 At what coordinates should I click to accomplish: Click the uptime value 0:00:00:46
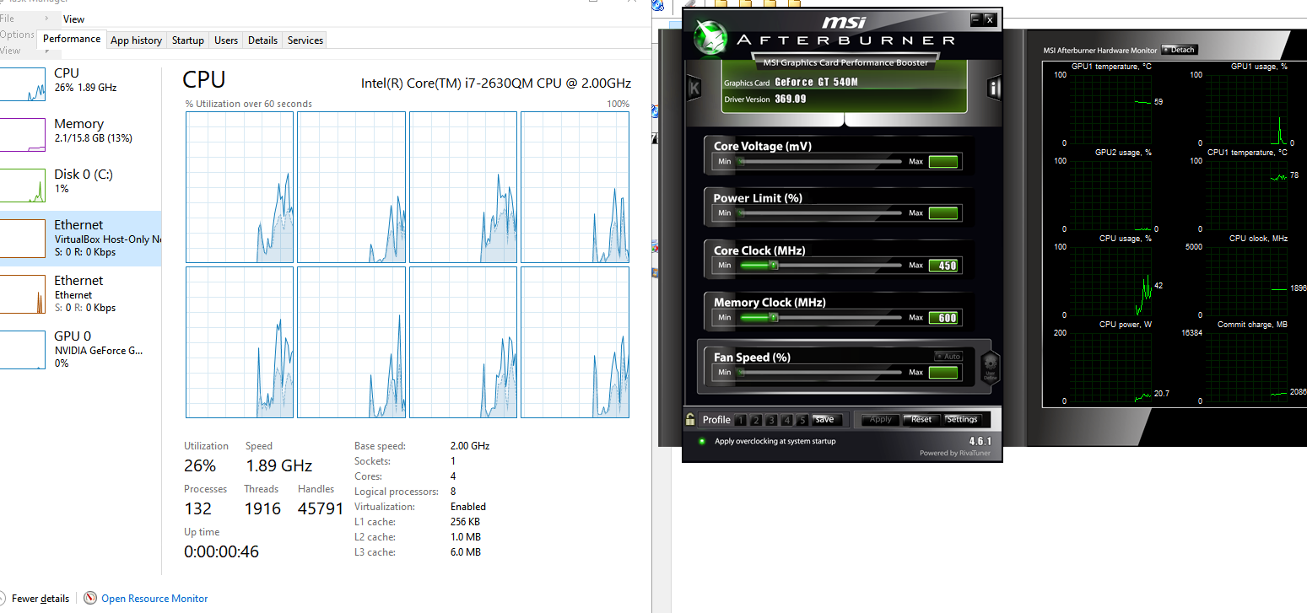[x=221, y=552]
